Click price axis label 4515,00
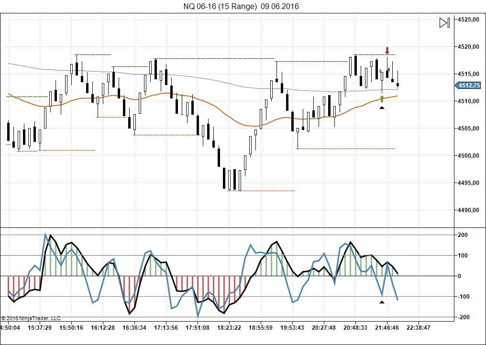This screenshot has height=345, width=486. coord(469,74)
